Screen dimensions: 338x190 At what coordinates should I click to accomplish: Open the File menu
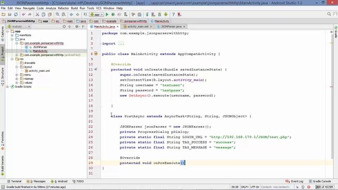3,8
